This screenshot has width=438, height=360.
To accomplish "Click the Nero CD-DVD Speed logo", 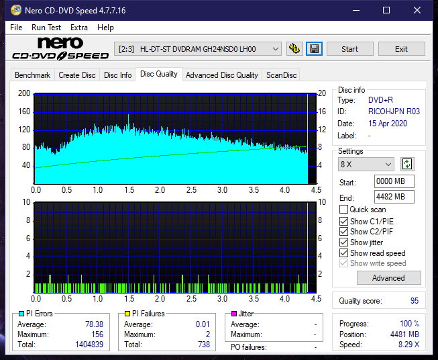I will [60, 48].
